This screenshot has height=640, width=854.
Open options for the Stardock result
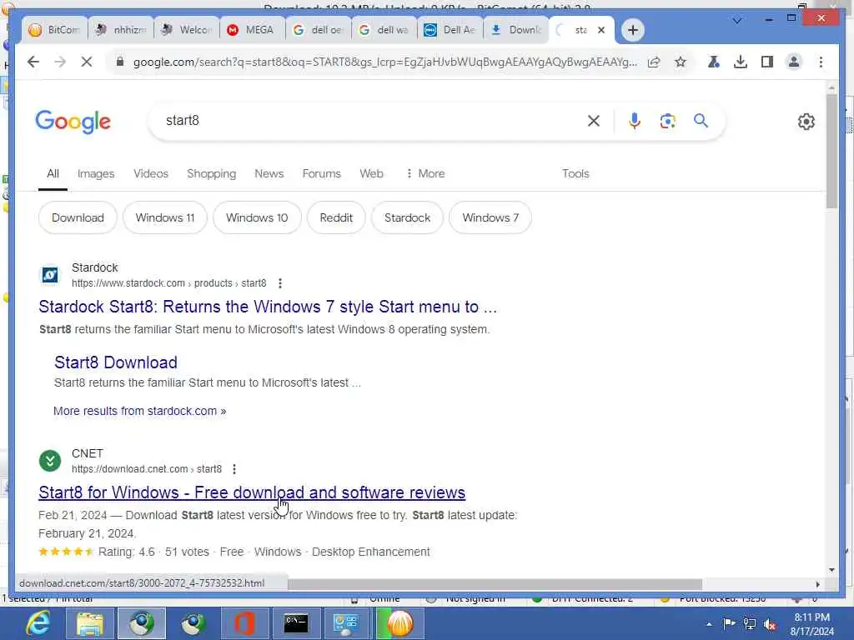[280, 283]
